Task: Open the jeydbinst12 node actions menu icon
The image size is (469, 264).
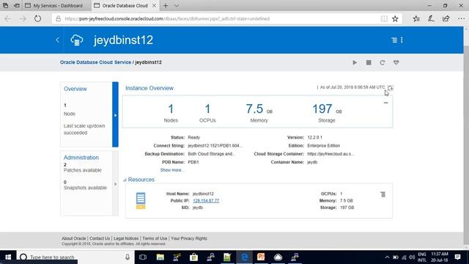Action: 383,194
